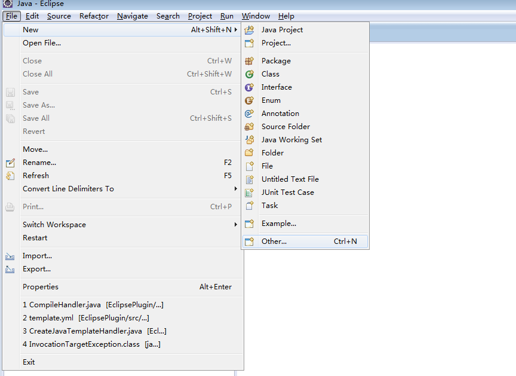Open the Search menu
Viewport: 516px width, 376px height.
(168, 16)
